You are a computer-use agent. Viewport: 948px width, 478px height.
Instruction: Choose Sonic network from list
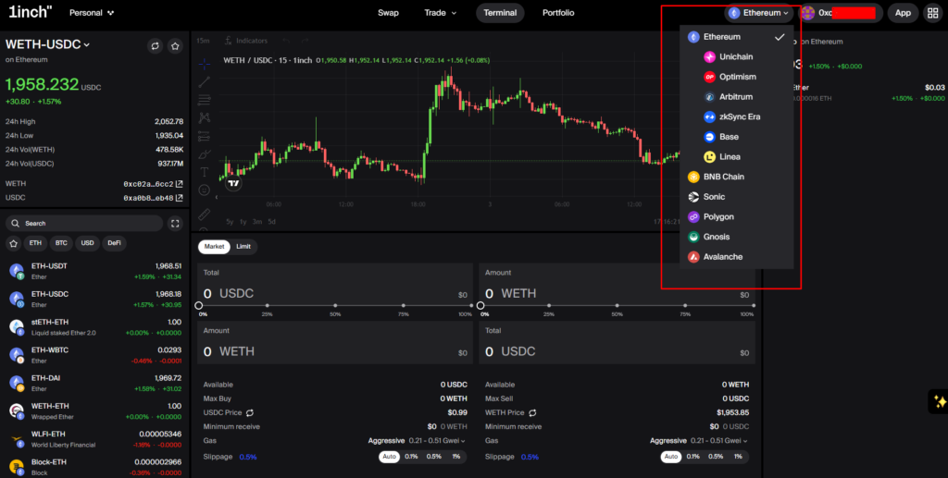pyautogui.click(x=736, y=197)
